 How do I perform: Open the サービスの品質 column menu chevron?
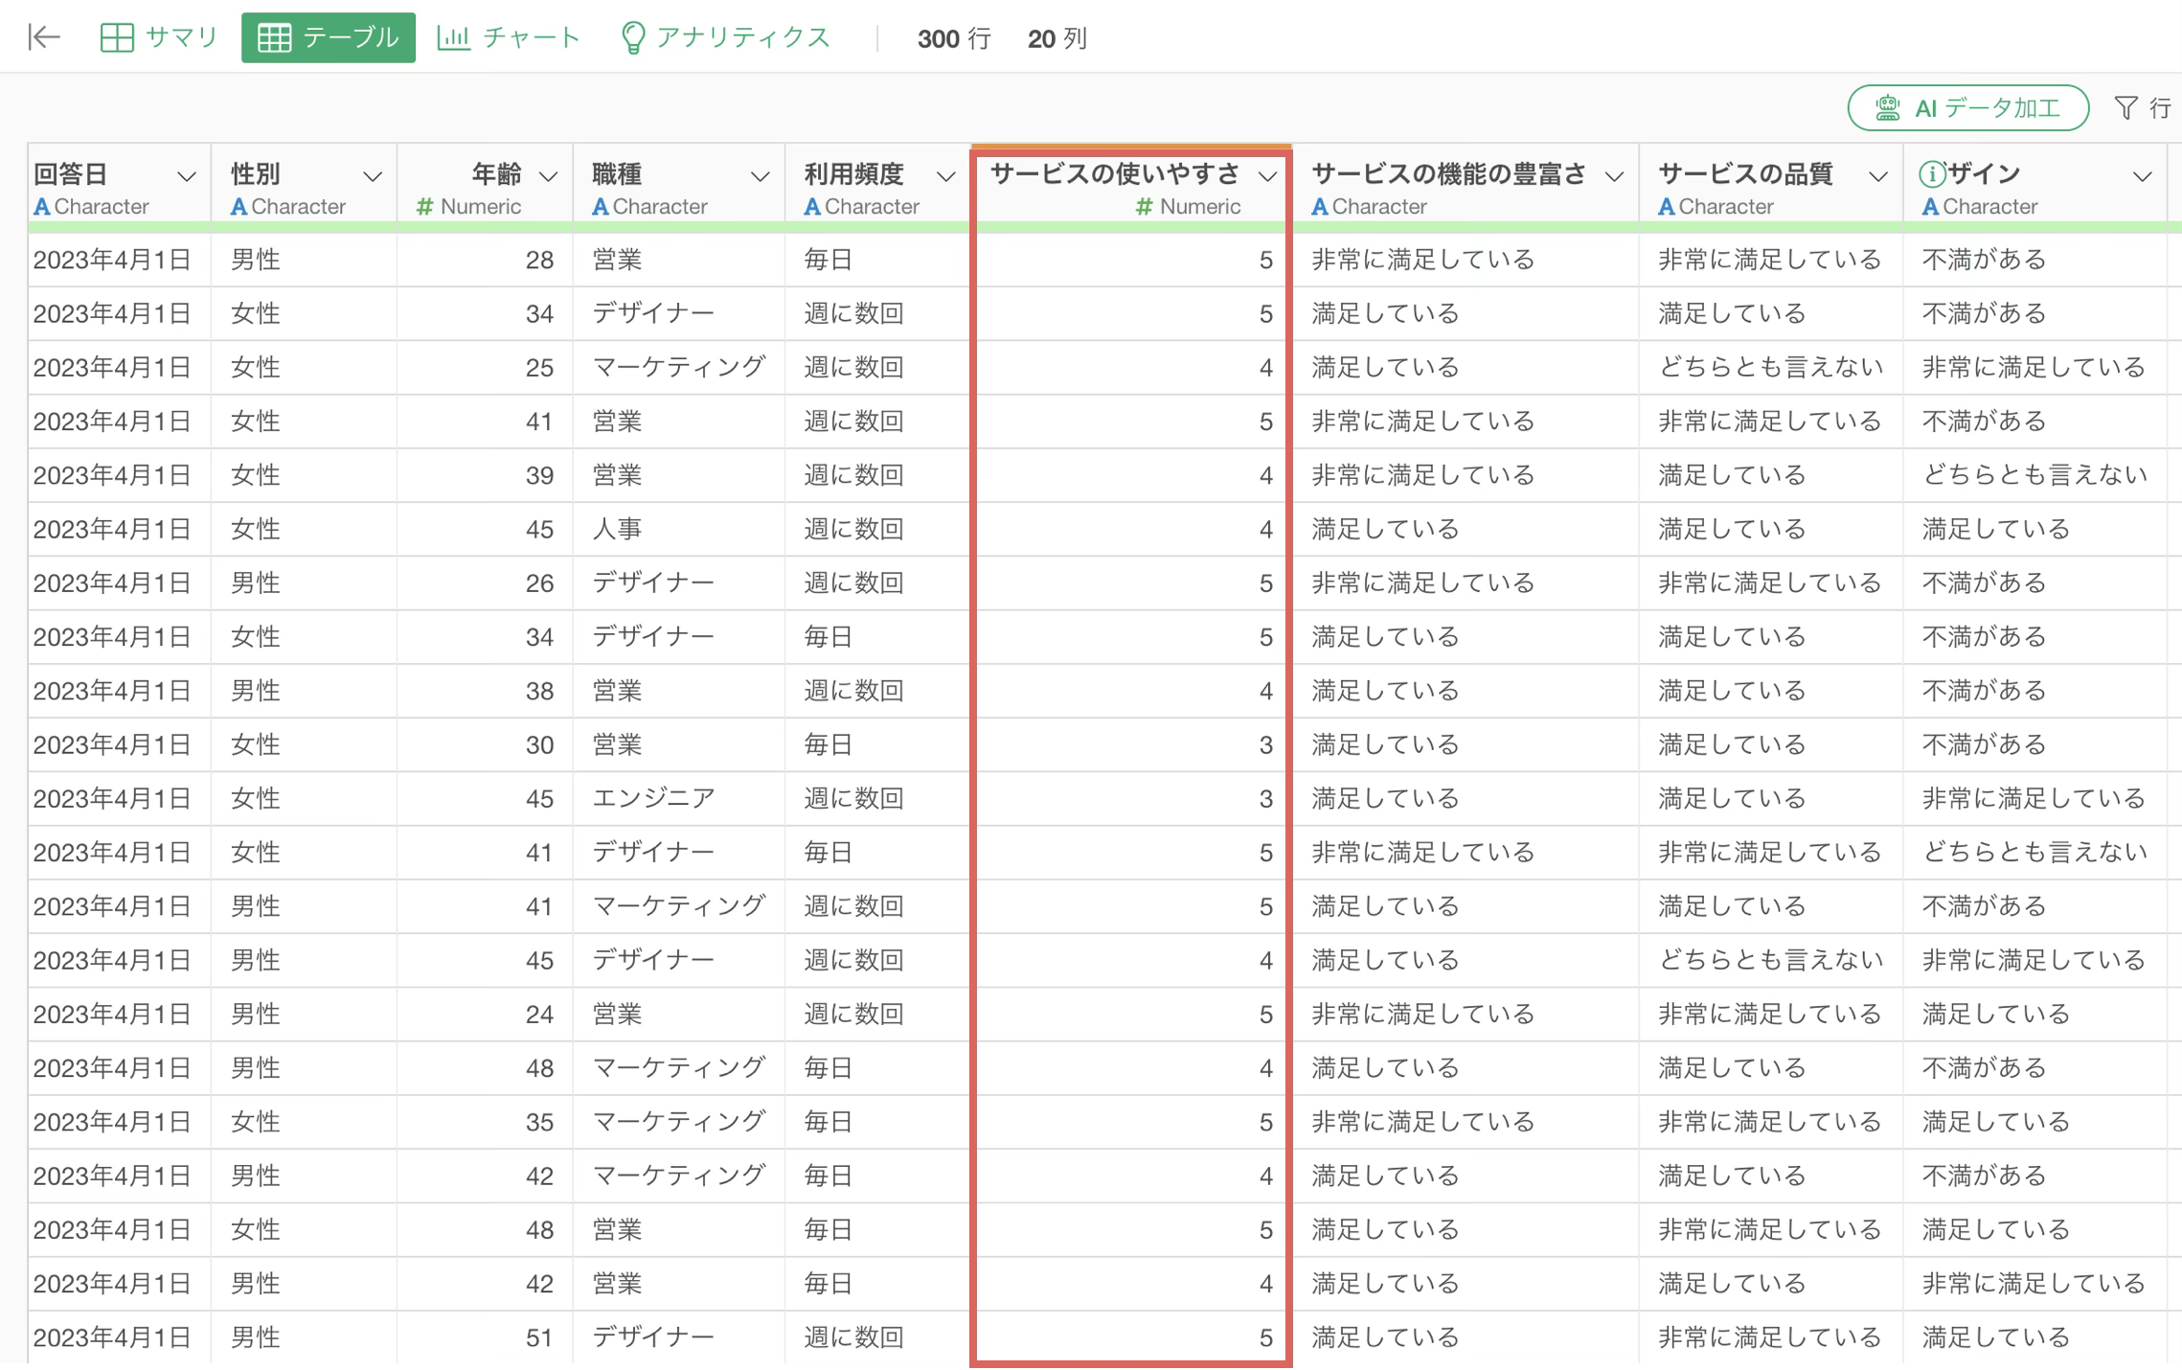point(1878,176)
